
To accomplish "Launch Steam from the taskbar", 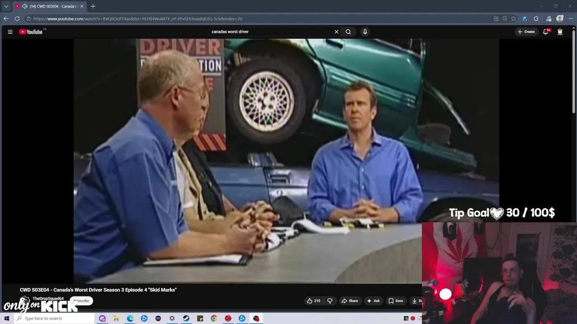I will [186, 318].
